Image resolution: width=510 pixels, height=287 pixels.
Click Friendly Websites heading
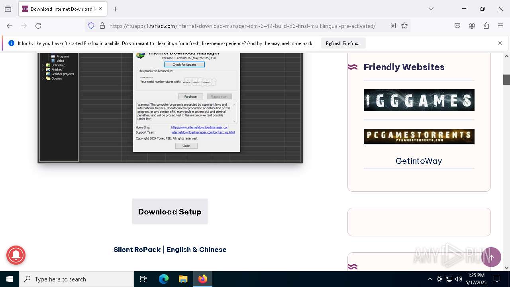coord(404,67)
